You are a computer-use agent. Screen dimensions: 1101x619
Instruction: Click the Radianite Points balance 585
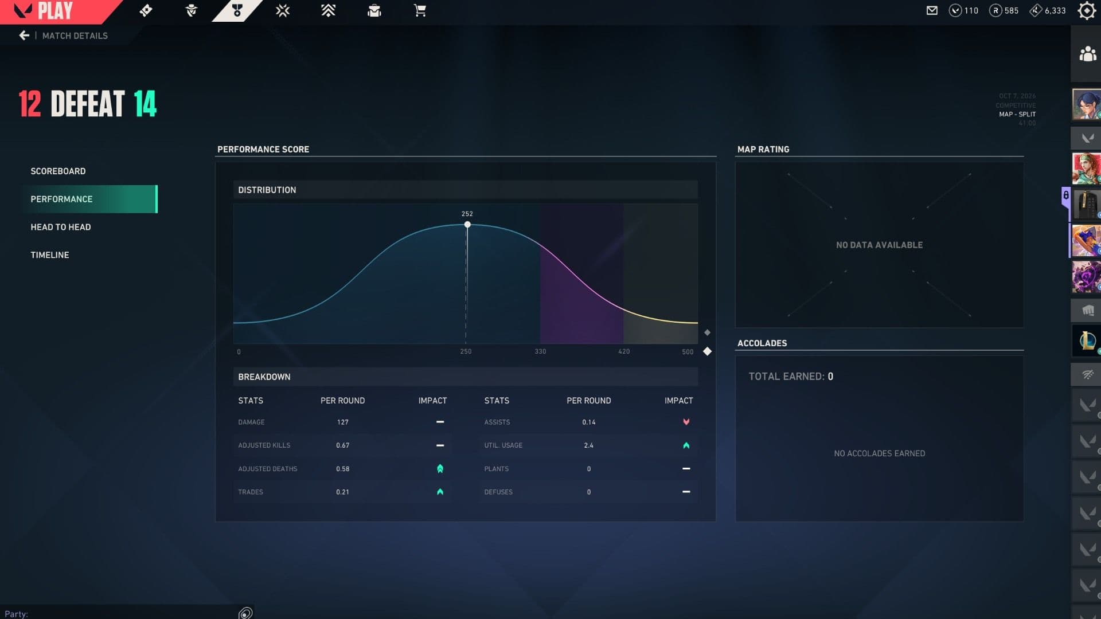point(1004,10)
